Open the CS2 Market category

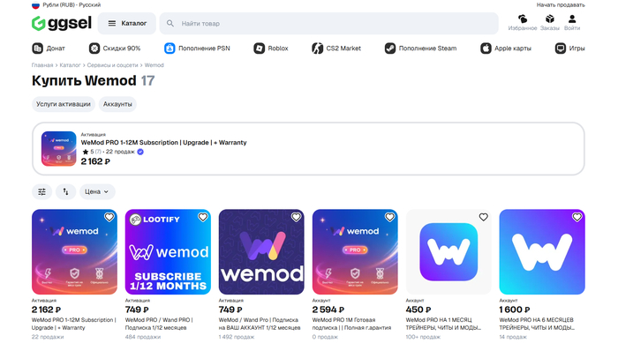tap(336, 48)
